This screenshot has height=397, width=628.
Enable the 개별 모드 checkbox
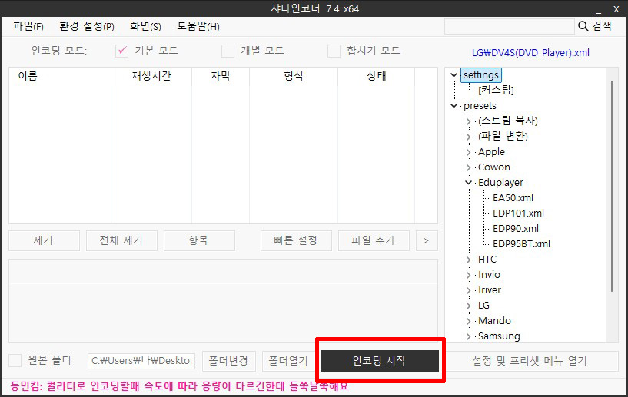pyautogui.click(x=228, y=51)
